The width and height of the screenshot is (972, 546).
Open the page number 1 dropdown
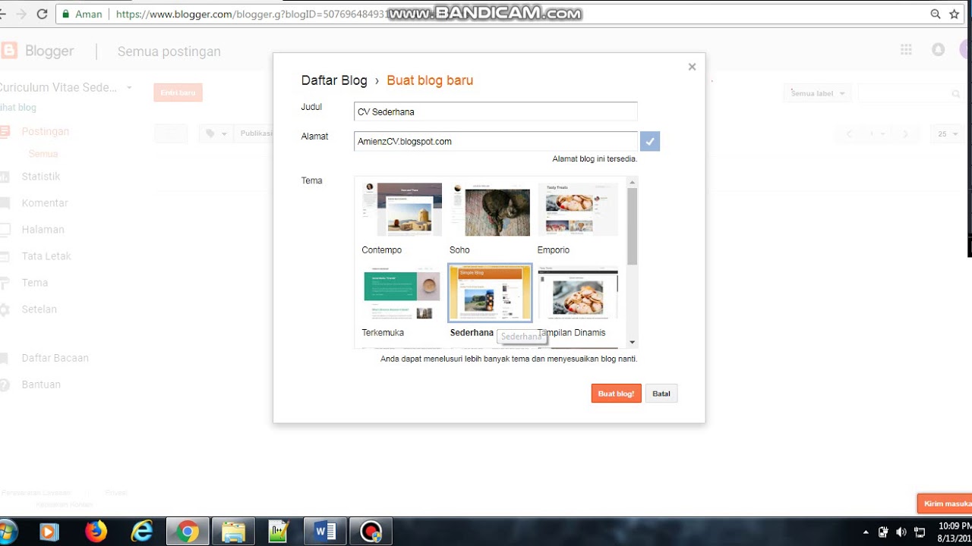(877, 133)
